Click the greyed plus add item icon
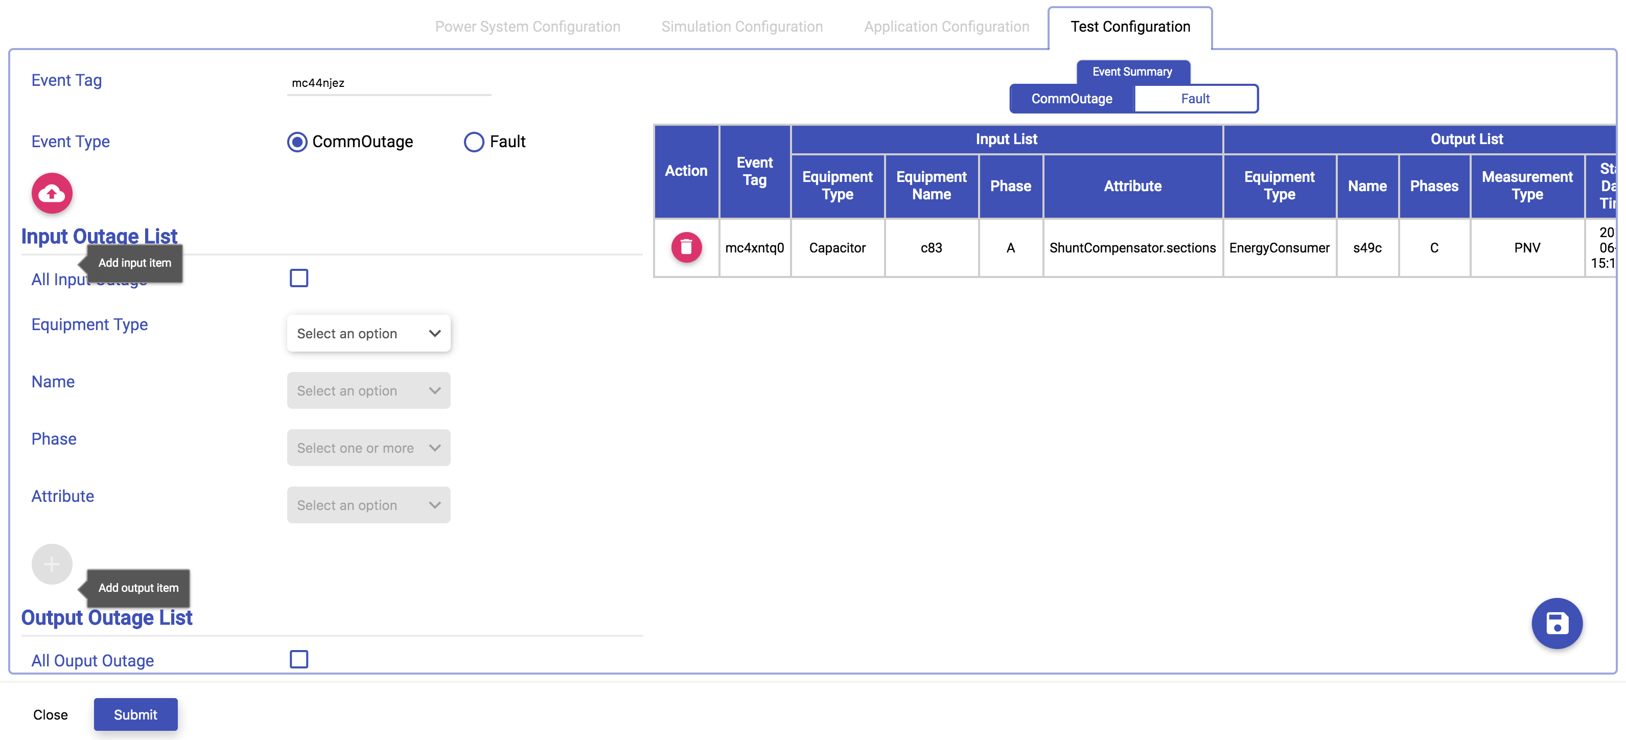 pos(52,564)
